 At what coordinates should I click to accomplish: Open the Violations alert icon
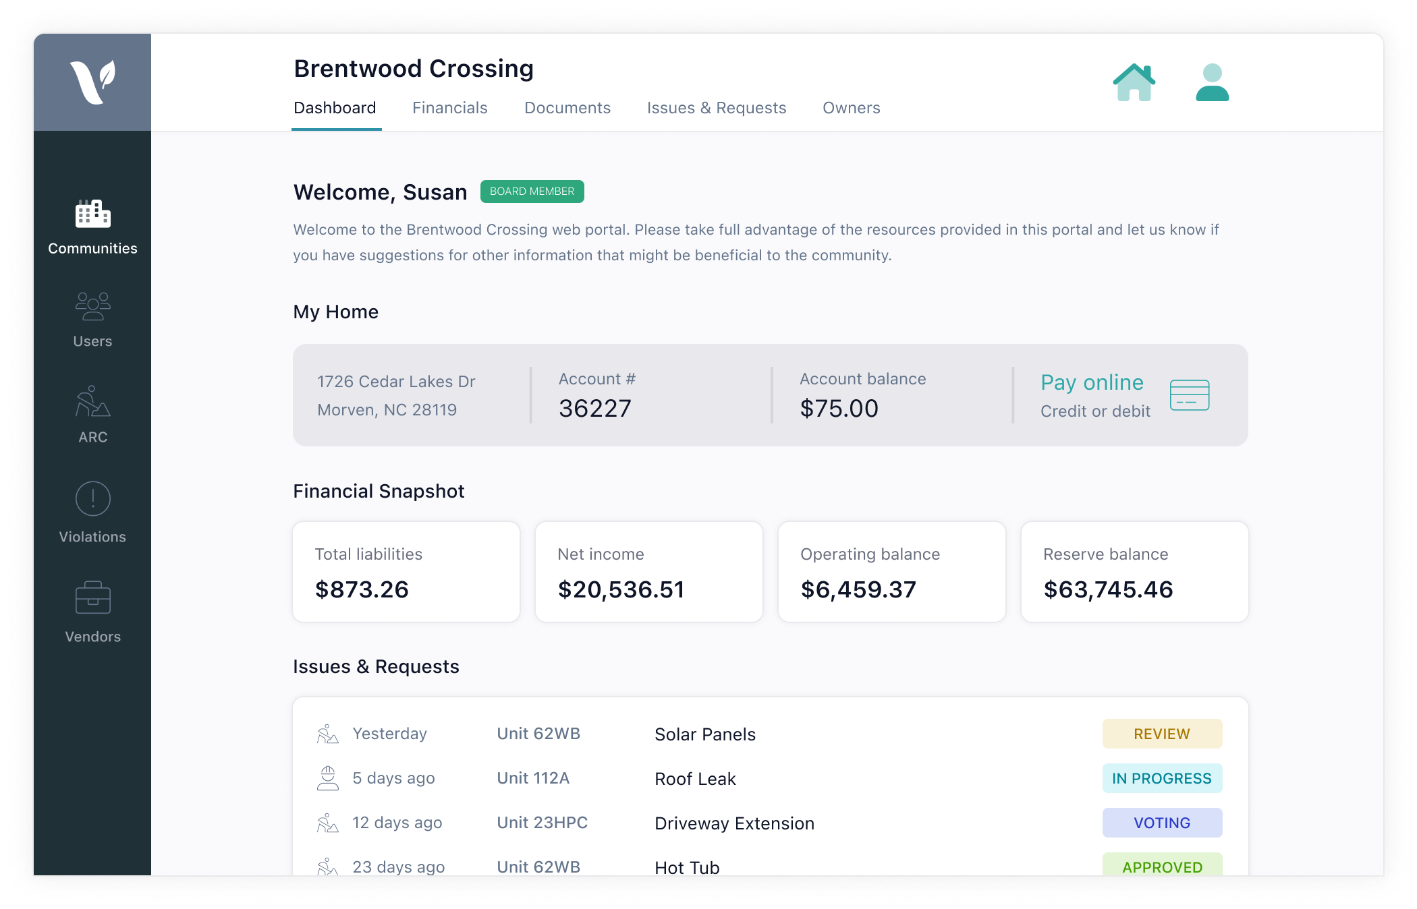pyautogui.click(x=92, y=499)
